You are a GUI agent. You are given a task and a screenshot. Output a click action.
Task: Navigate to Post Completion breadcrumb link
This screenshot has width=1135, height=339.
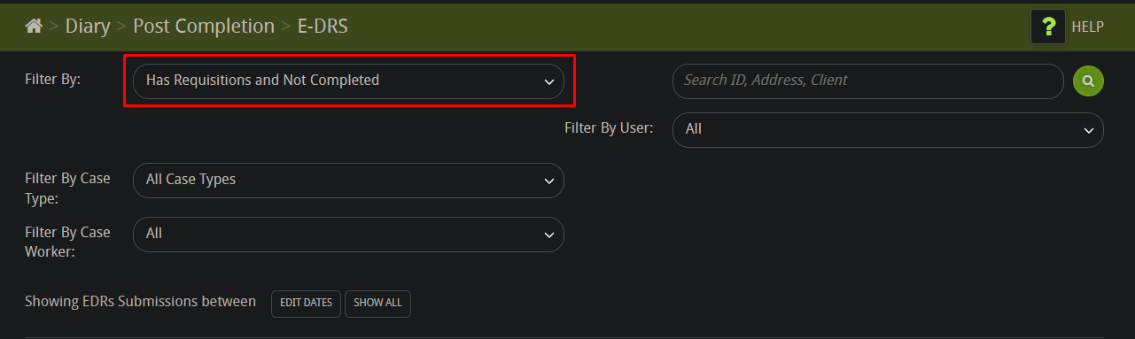pos(204,27)
